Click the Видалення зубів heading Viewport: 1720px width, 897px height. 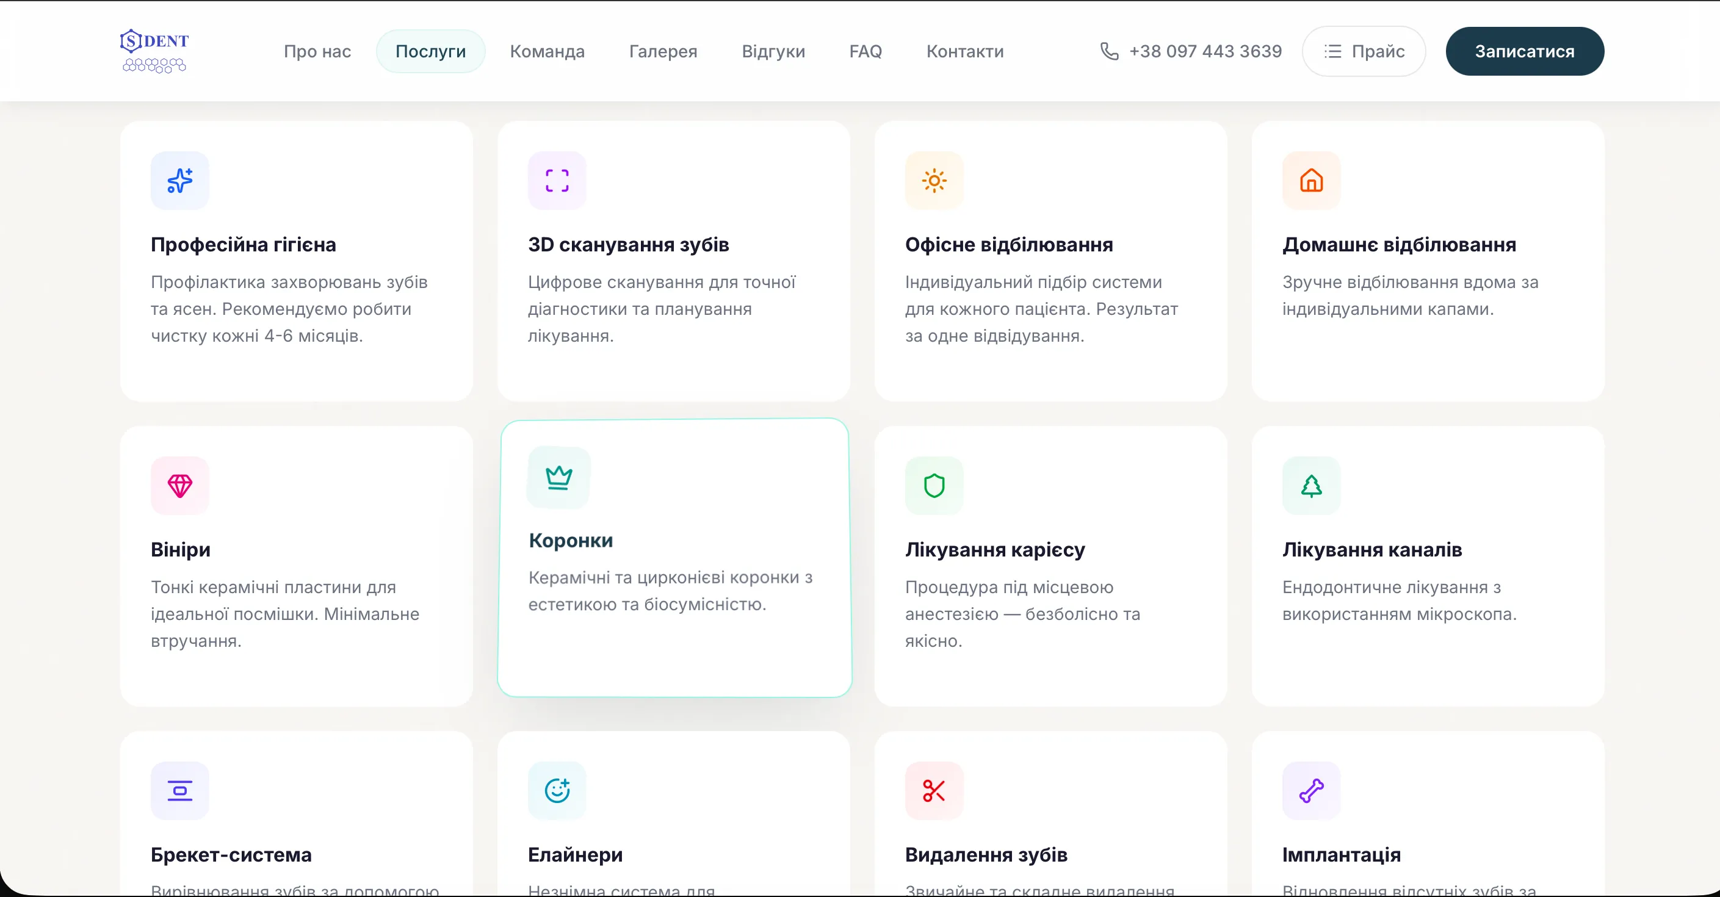coord(986,855)
